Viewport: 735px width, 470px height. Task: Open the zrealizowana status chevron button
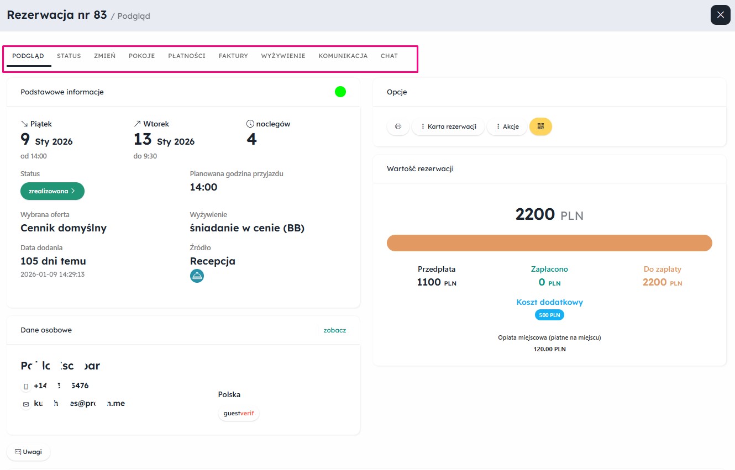53,191
